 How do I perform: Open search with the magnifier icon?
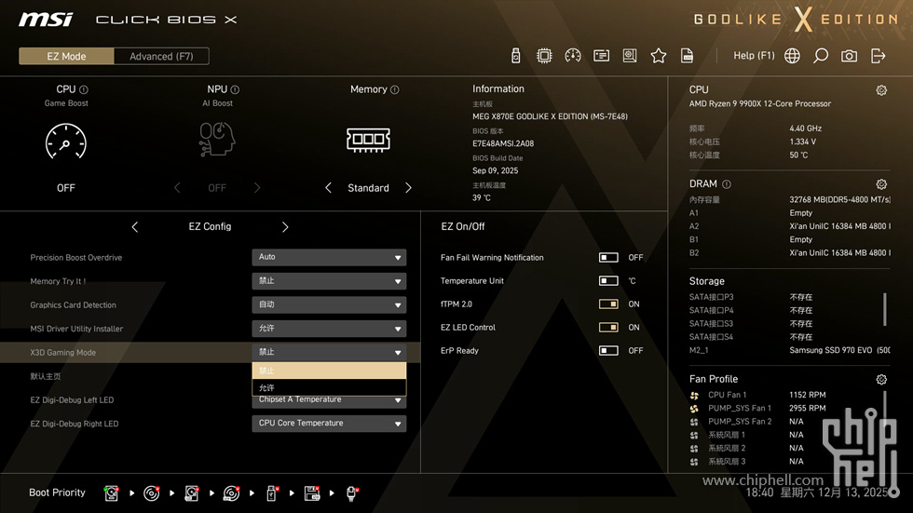point(821,56)
